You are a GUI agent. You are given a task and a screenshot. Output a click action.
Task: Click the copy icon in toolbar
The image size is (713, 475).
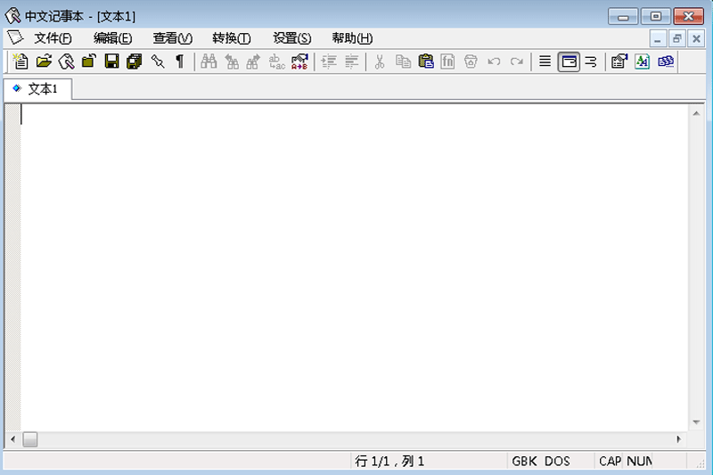pyautogui.click(x=403, y=61)
